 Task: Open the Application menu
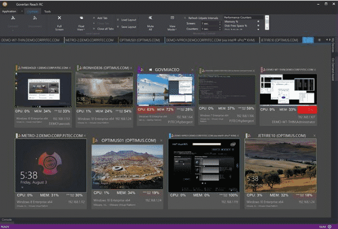click(9, 11)
